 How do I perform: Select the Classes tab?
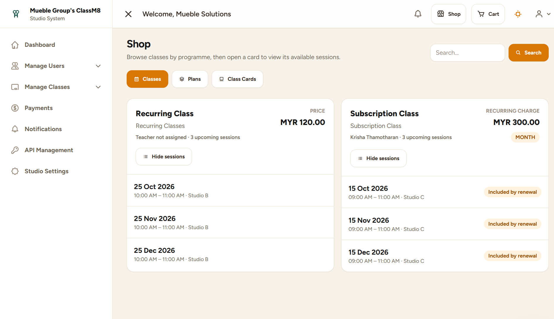pyautogui.click(x=147, y=79)
